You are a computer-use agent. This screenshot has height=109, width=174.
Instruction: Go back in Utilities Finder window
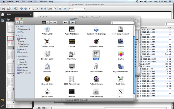pyautogui.click(x=18, y=23)
